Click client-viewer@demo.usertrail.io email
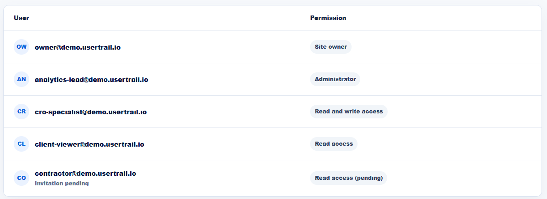547x199 pixels. tap(89, 144)
